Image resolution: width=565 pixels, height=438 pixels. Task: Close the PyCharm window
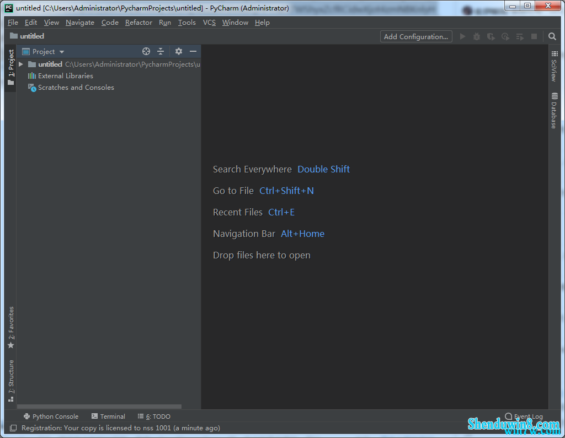click(548, 6)
